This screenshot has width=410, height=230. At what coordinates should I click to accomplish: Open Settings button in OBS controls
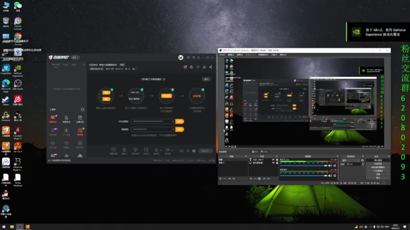(x=378, y=174)
